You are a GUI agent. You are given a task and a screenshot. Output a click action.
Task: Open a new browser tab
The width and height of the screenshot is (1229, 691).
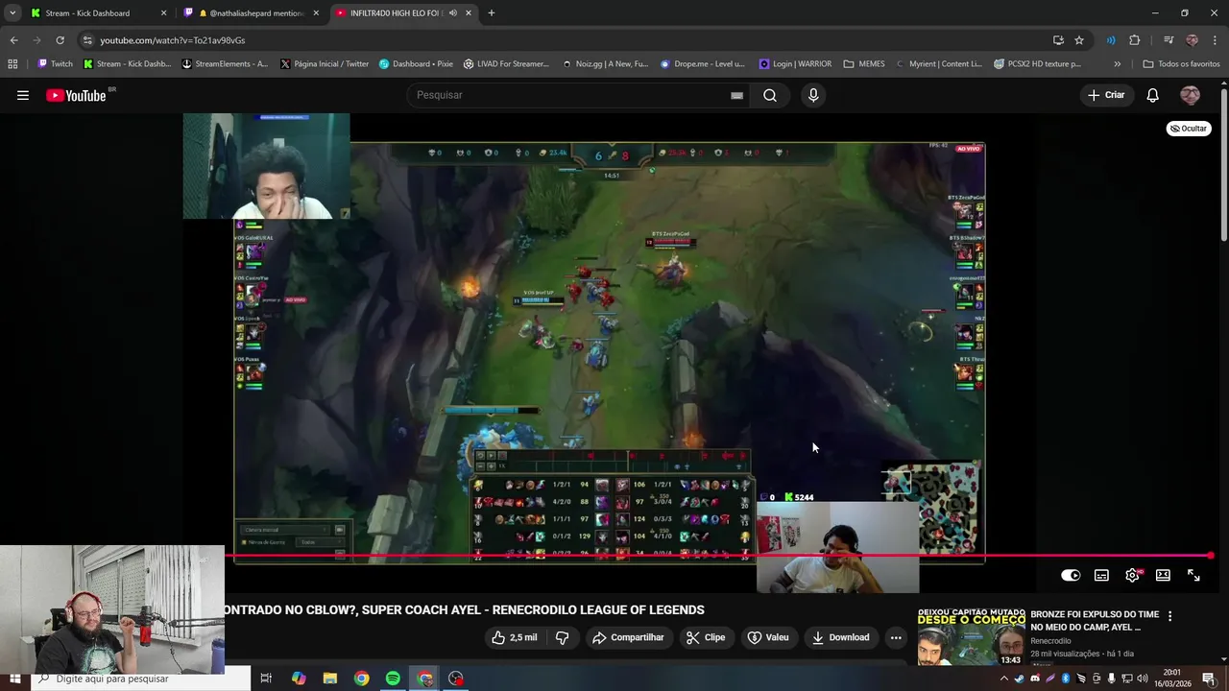pyautogui.click(x=492, y=13)
